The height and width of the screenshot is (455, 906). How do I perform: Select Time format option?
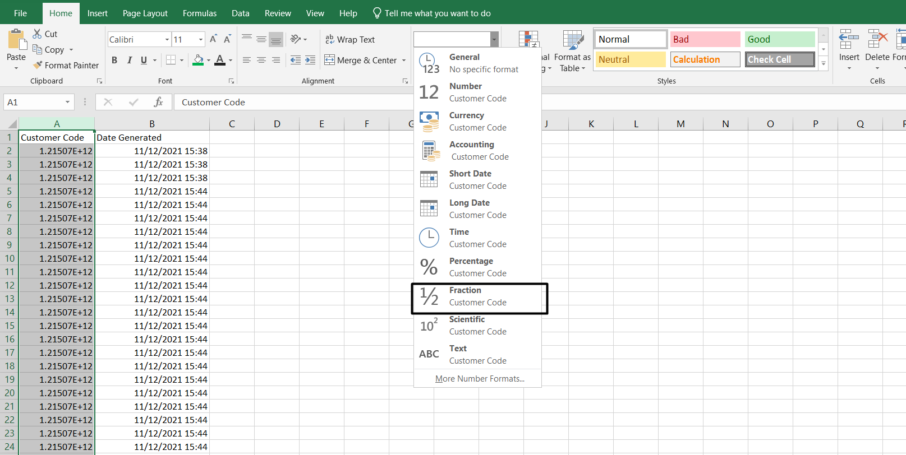click(477, 238)
